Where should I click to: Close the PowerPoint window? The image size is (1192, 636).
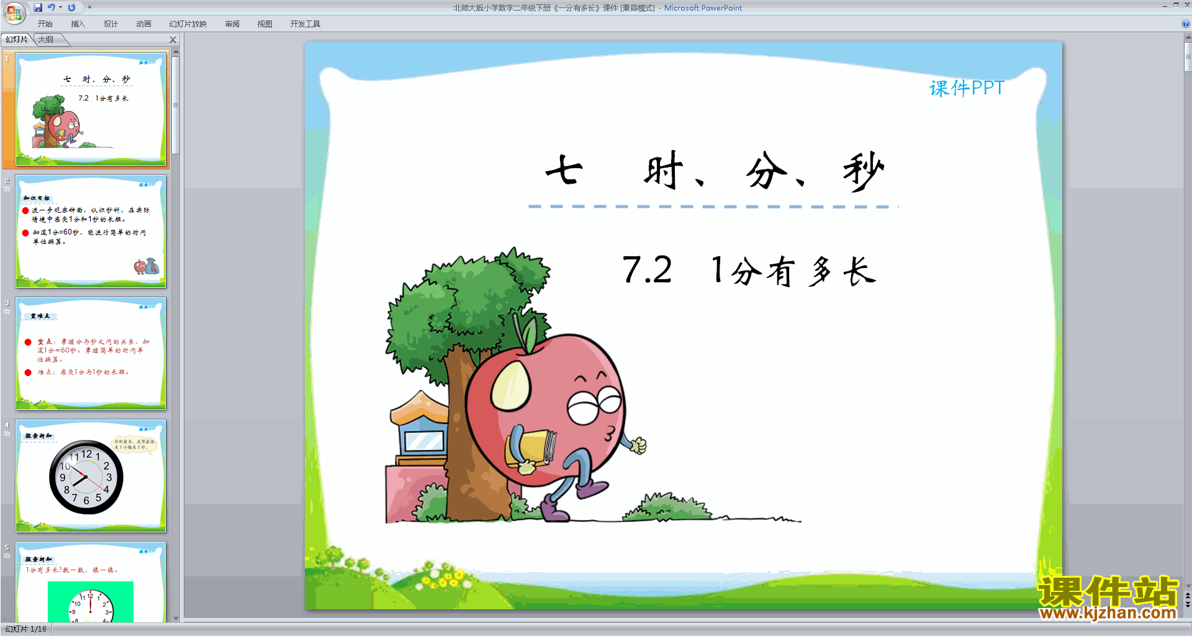coord(1187,6)
